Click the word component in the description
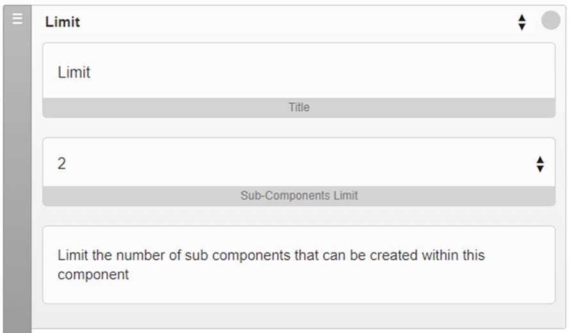 click(93, 274)
